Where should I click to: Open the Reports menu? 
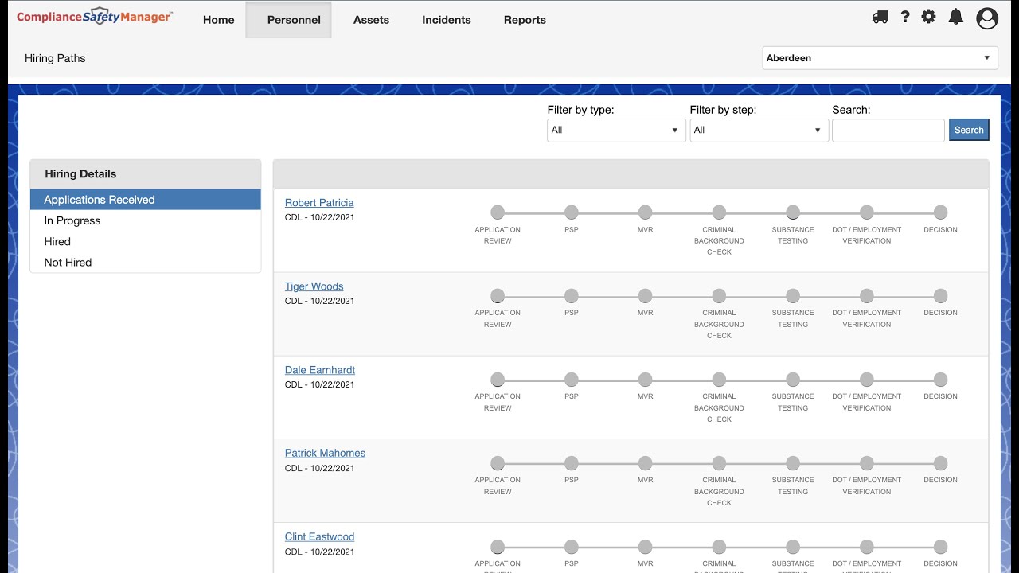[525, 20]
